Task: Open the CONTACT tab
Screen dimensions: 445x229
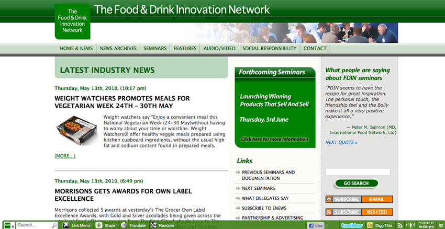Action: point(315,49)
